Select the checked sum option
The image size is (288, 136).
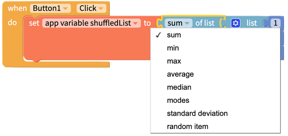pos(215,35)
